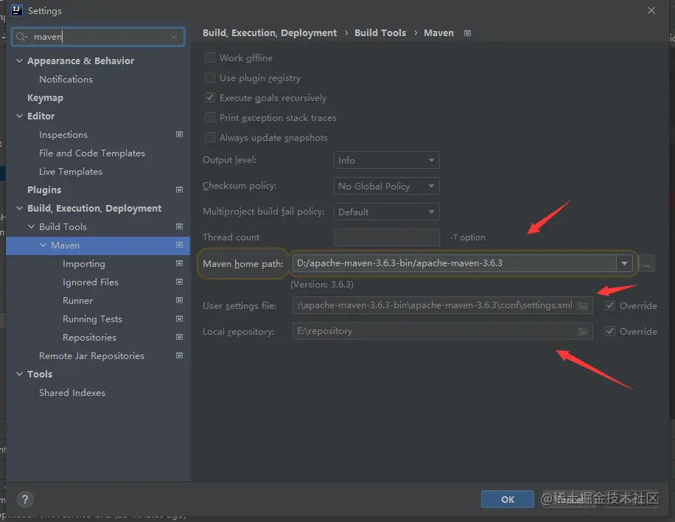Click Build, Execution, Deployment breadcrumb
The image size is (675, 522).
click(270, 33)
